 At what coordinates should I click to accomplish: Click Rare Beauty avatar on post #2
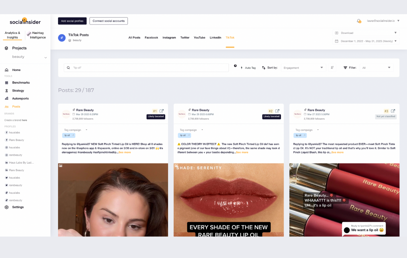point(182,114)
